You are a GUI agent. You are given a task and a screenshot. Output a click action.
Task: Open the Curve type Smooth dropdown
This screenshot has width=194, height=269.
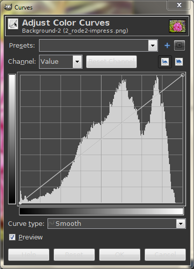click(x=116, y=223)
